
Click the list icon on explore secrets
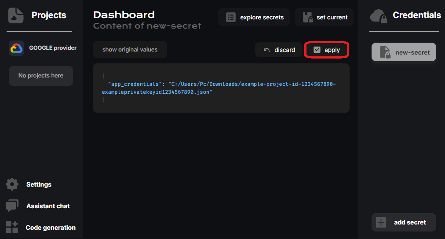coord(231,18)
